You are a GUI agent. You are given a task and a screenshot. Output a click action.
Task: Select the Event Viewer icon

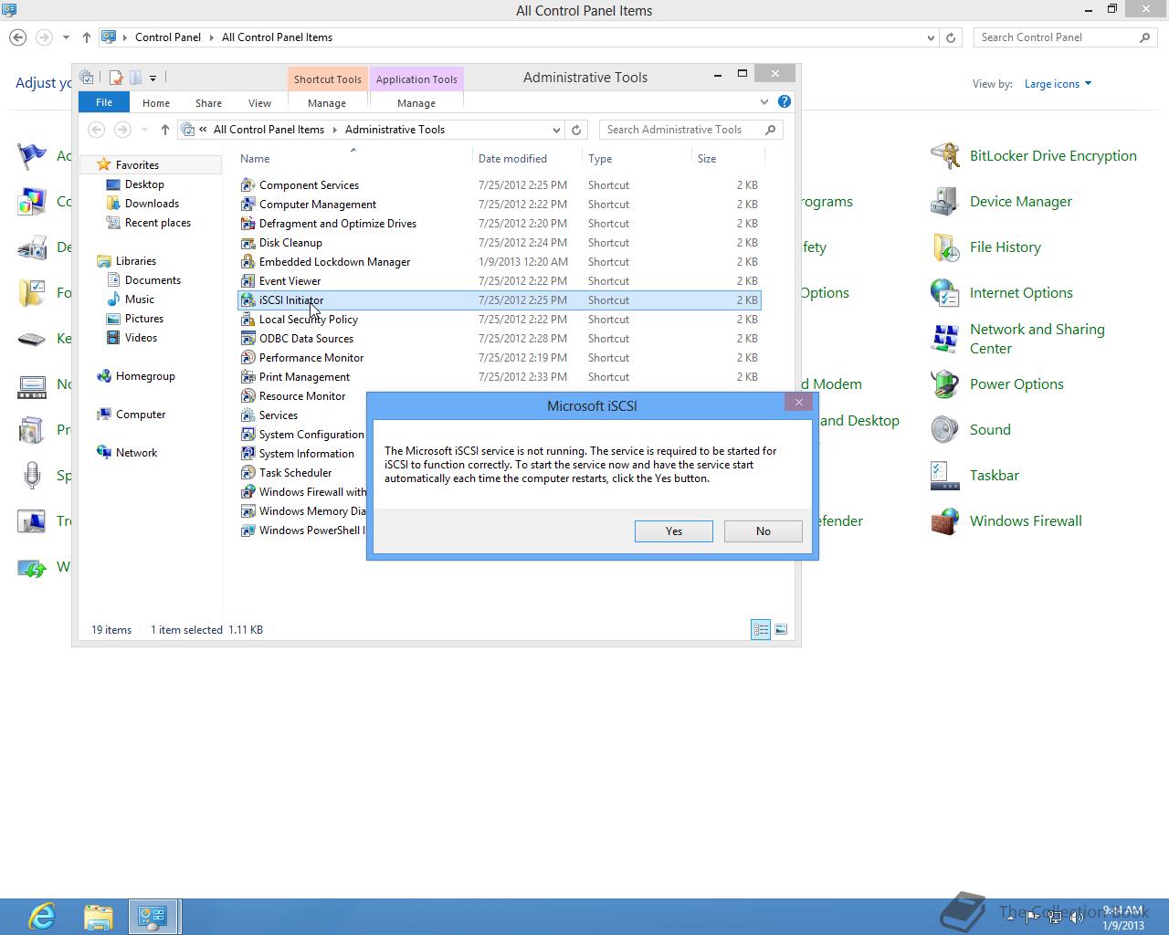247,281
